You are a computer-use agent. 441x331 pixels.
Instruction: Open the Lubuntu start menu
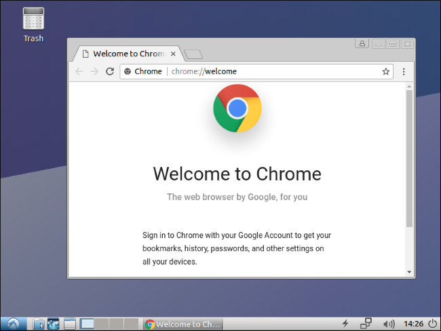13,324
